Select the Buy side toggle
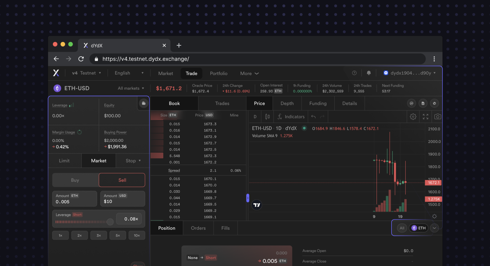This screenshot has width=490, height=266. click(75, 180)
